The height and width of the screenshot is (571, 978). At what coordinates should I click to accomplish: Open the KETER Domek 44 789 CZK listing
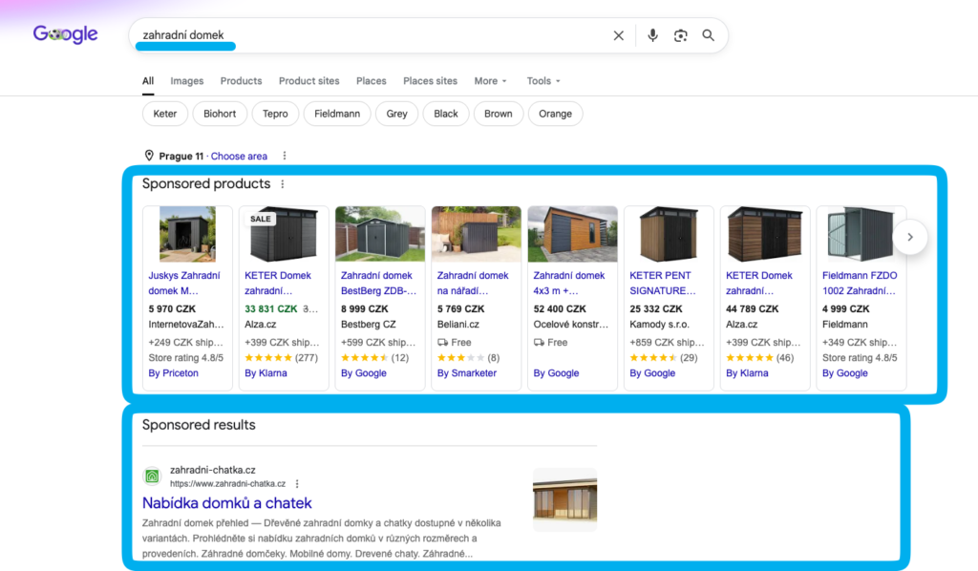(759, 283)
